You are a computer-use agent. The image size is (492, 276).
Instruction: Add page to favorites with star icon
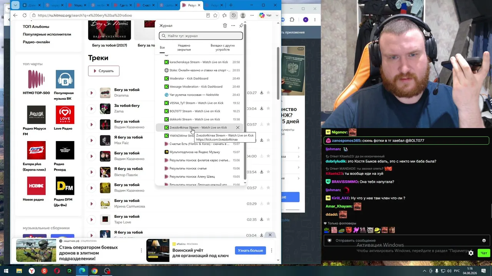pos(215,15)
